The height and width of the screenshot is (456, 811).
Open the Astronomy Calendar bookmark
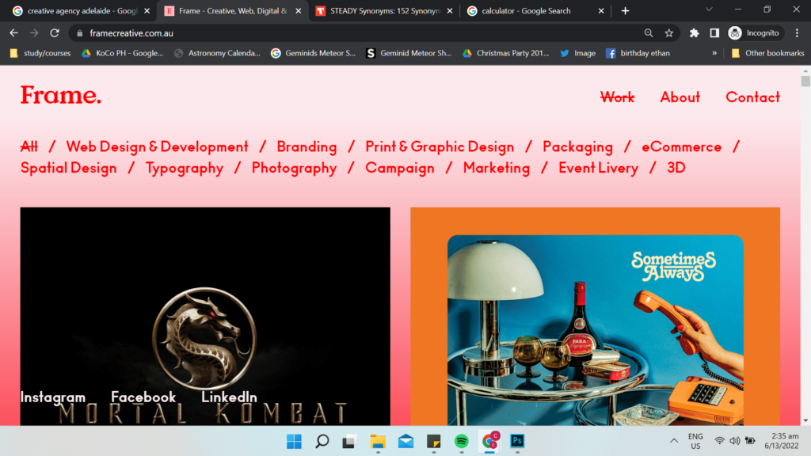(217, 53)
